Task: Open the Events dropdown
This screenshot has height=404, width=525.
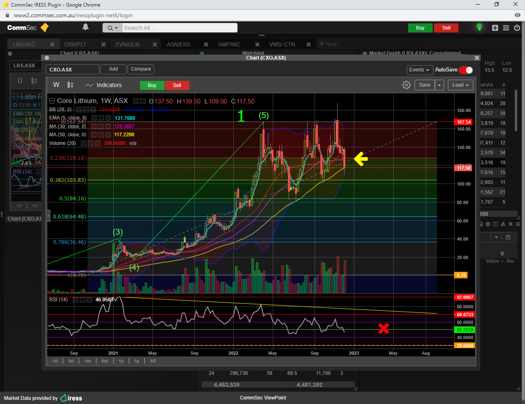Action: click(420, 70)
